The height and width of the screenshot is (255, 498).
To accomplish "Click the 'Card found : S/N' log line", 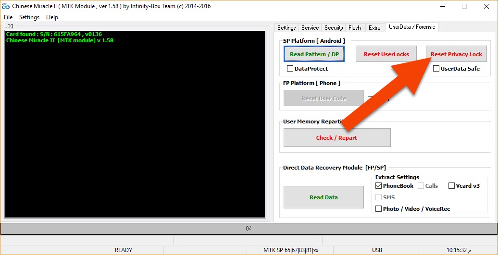I will pos(54,34).
